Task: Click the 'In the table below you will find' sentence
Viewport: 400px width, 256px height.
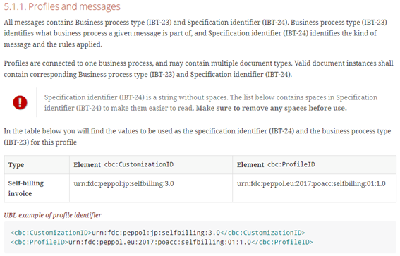Action: tap(198, 136)
